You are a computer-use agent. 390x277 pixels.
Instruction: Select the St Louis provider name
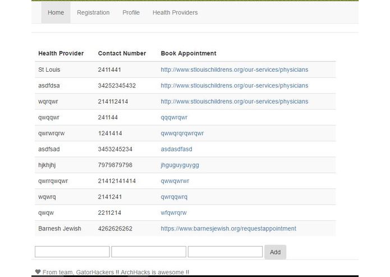coord(49,70)
